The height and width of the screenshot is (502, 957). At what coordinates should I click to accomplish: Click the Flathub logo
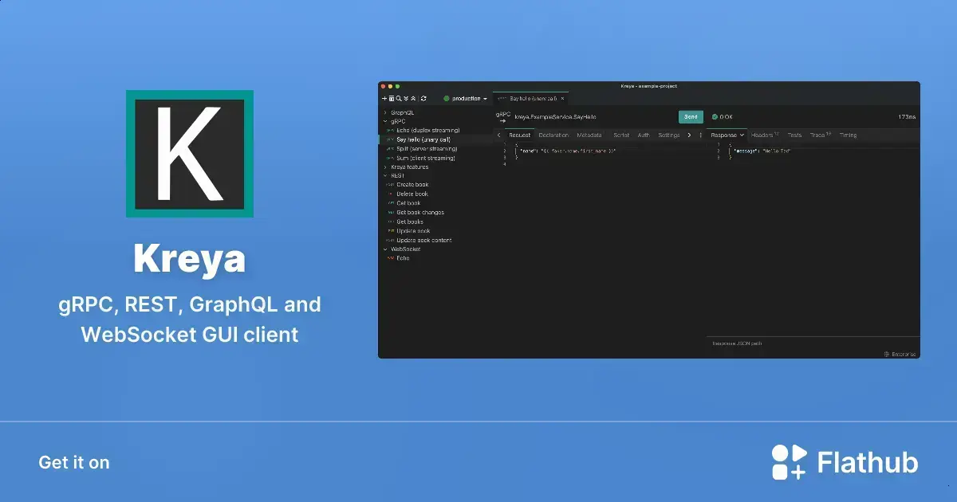click(845, 462)
